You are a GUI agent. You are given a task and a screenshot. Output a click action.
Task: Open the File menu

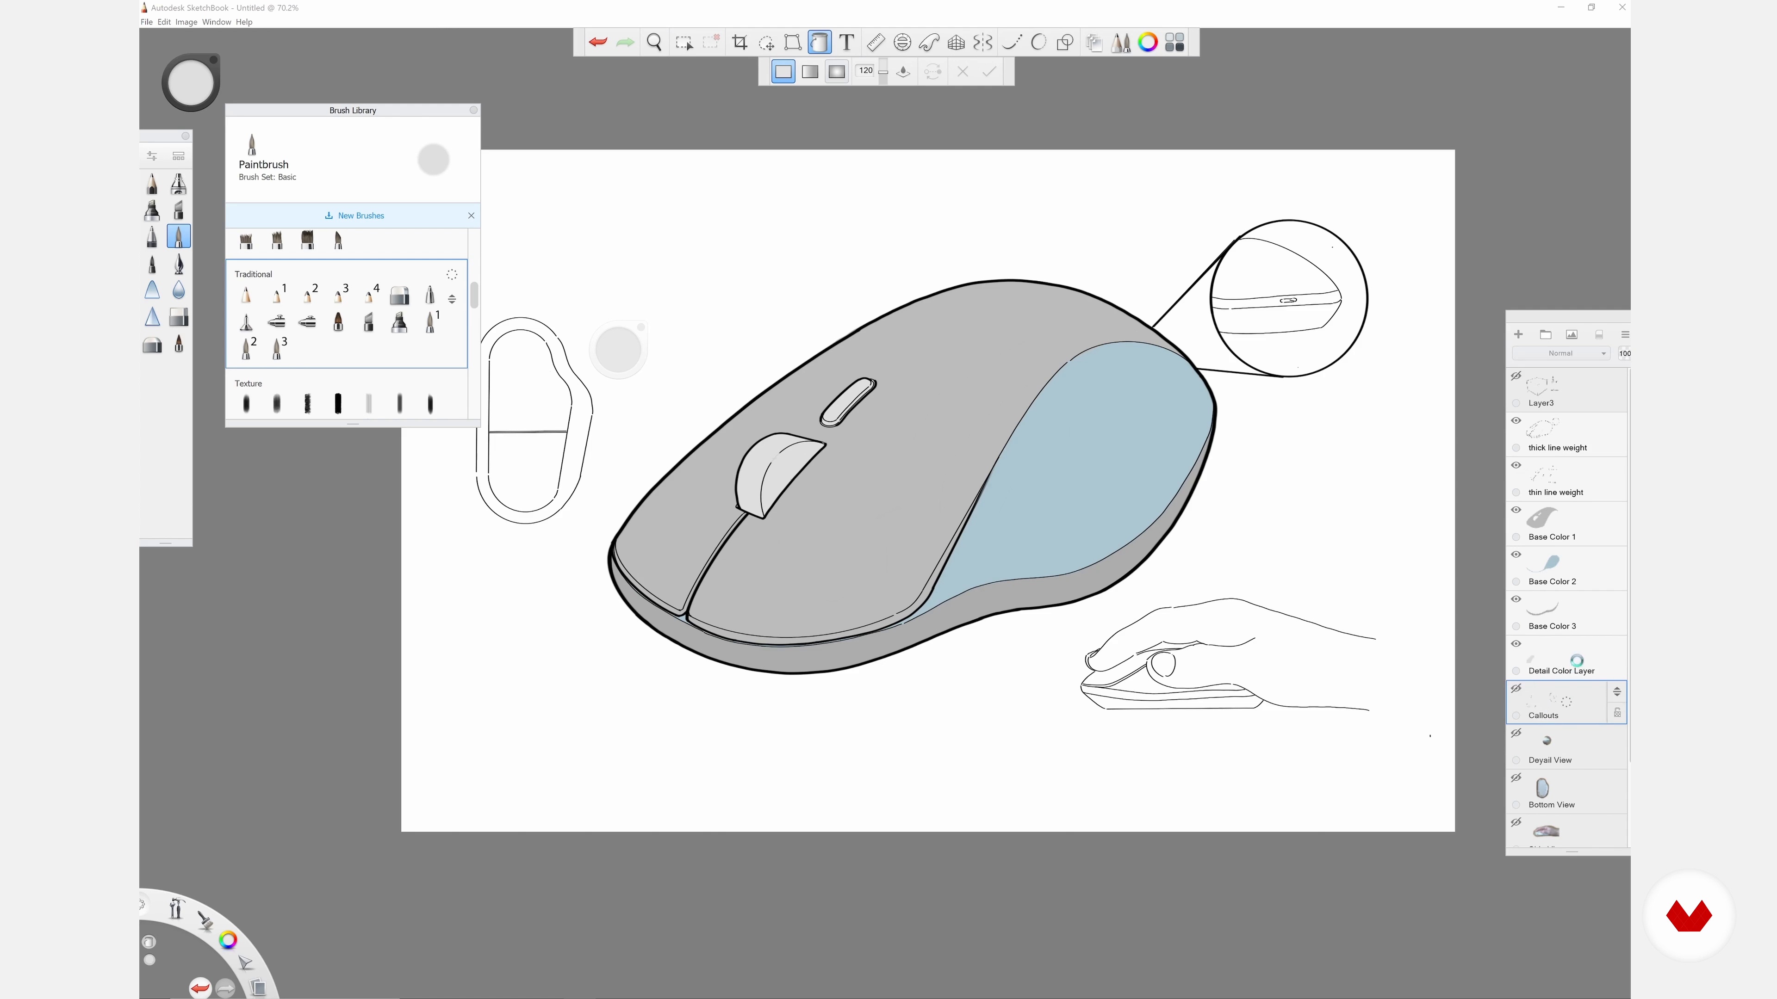pyautogui.click(x=146, y=22)
